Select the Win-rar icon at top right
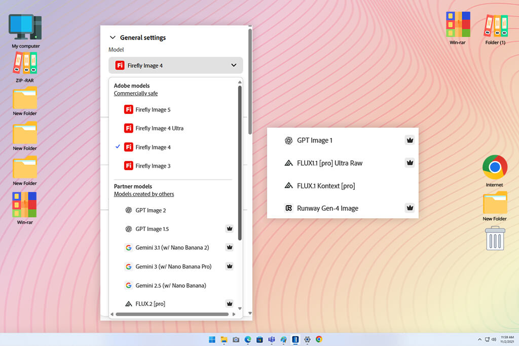Viewport: 519px width, 346px height. coord(458,28)
